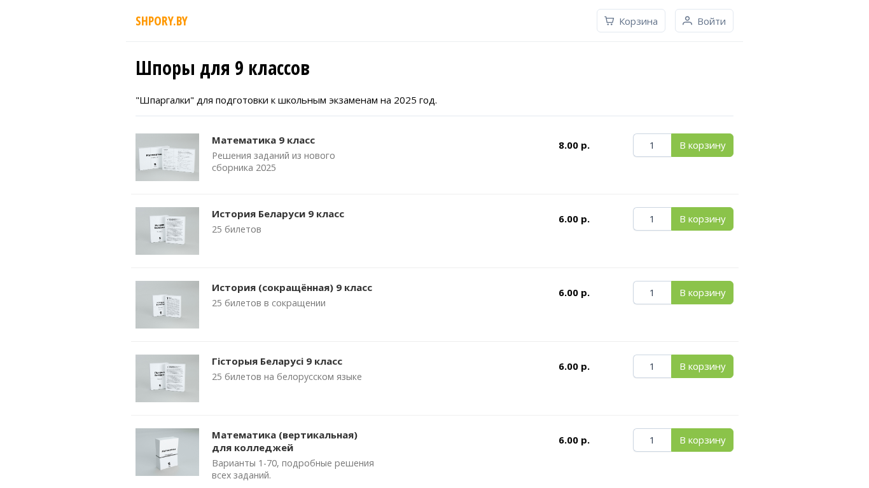Go to the SHPORY.BY home logo
Image resolution: width=869 pixels, height=488 pixels.
162,21
